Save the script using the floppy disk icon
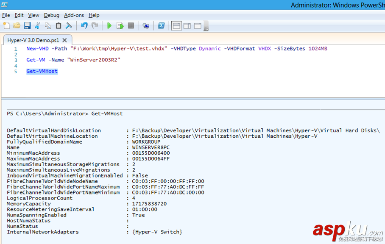Screen dimensions: 385x244 point(27,26)
